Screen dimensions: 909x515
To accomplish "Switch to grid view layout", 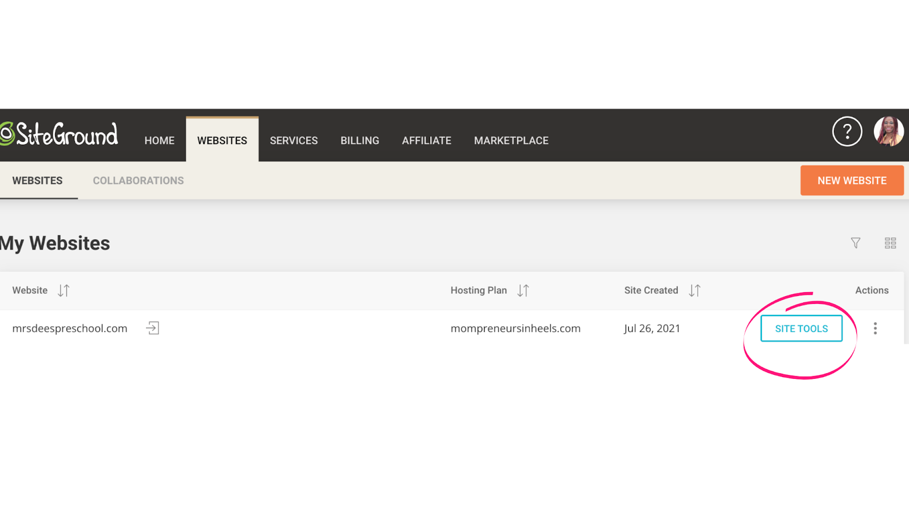I will pyautogui.click(x=890, y=243).
